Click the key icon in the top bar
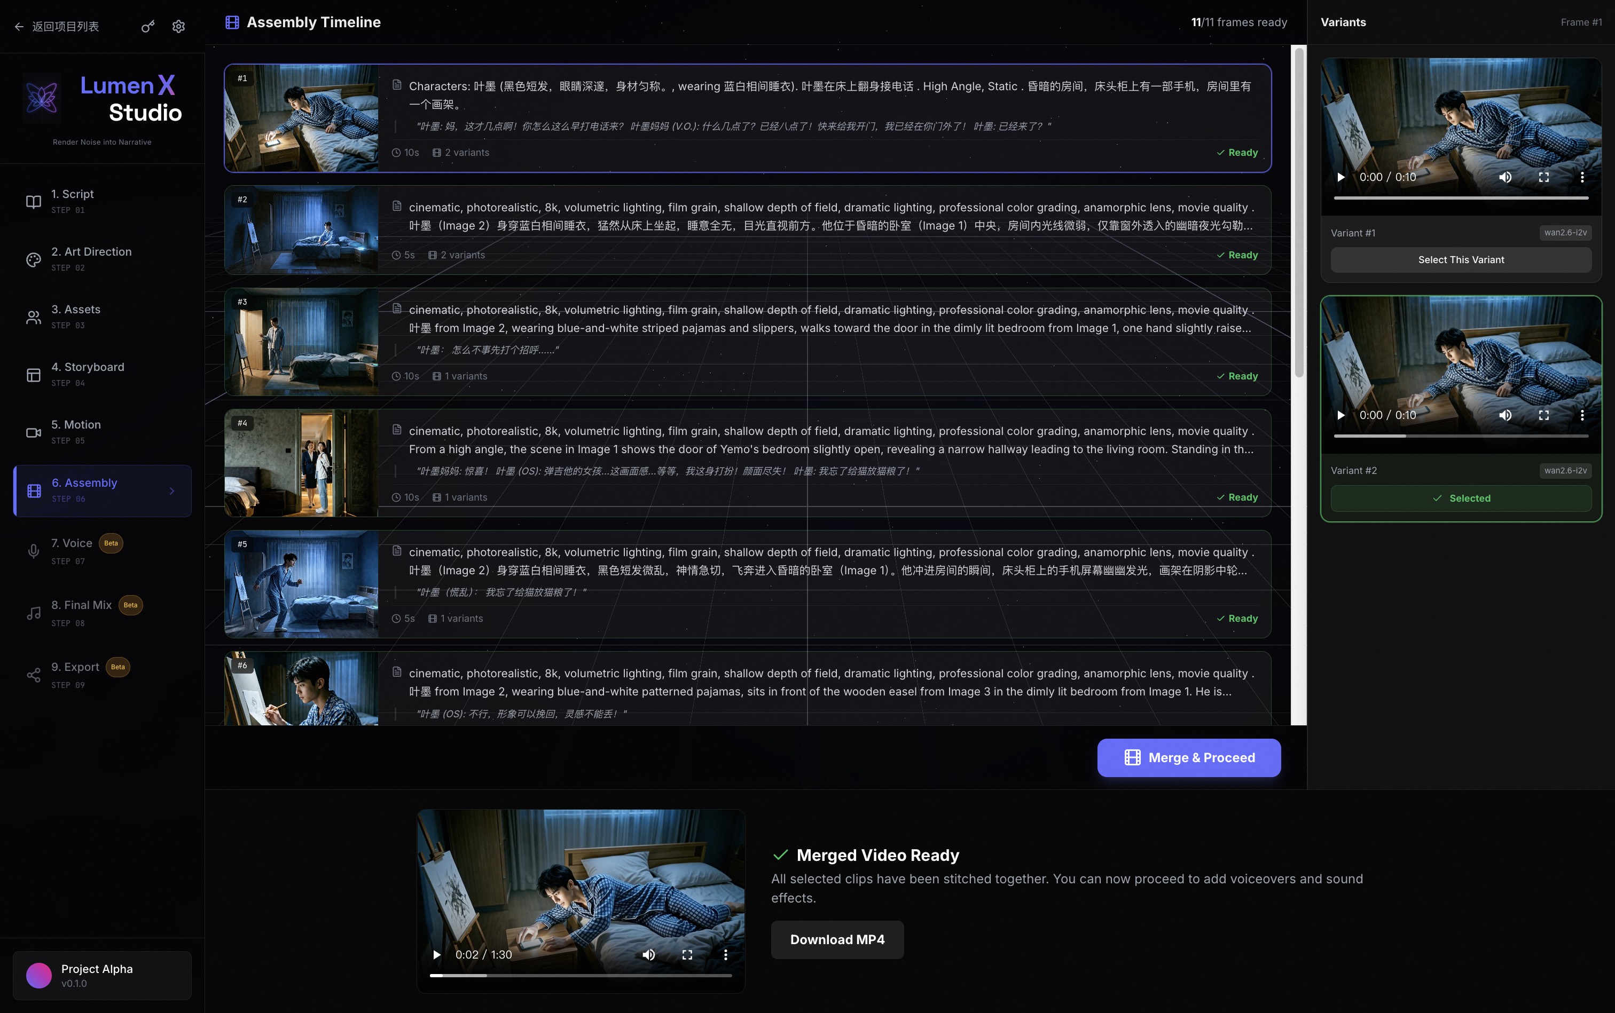Screen dimensions: 1615x1013 pos(147,26)
